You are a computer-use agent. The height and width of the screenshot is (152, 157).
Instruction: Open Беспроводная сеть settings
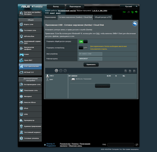coord(30,85)
